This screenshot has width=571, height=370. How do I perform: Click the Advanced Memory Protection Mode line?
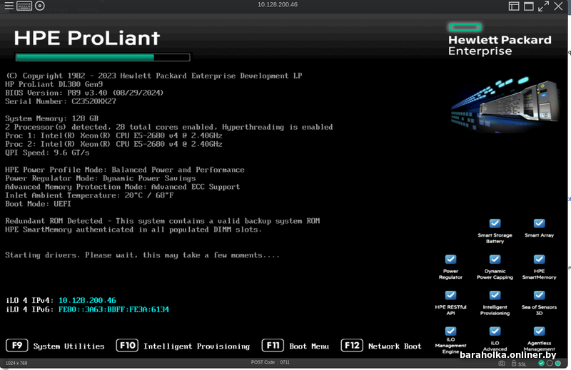(x=123, y=187)
